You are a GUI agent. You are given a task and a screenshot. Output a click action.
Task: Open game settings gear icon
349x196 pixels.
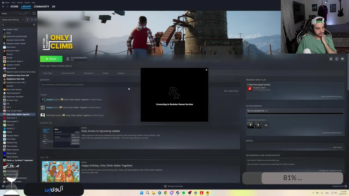pos(331,59)
